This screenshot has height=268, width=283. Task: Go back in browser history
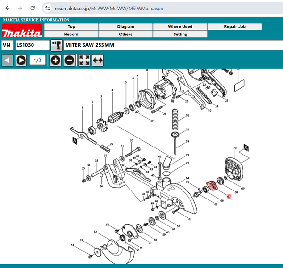[7, 8]
